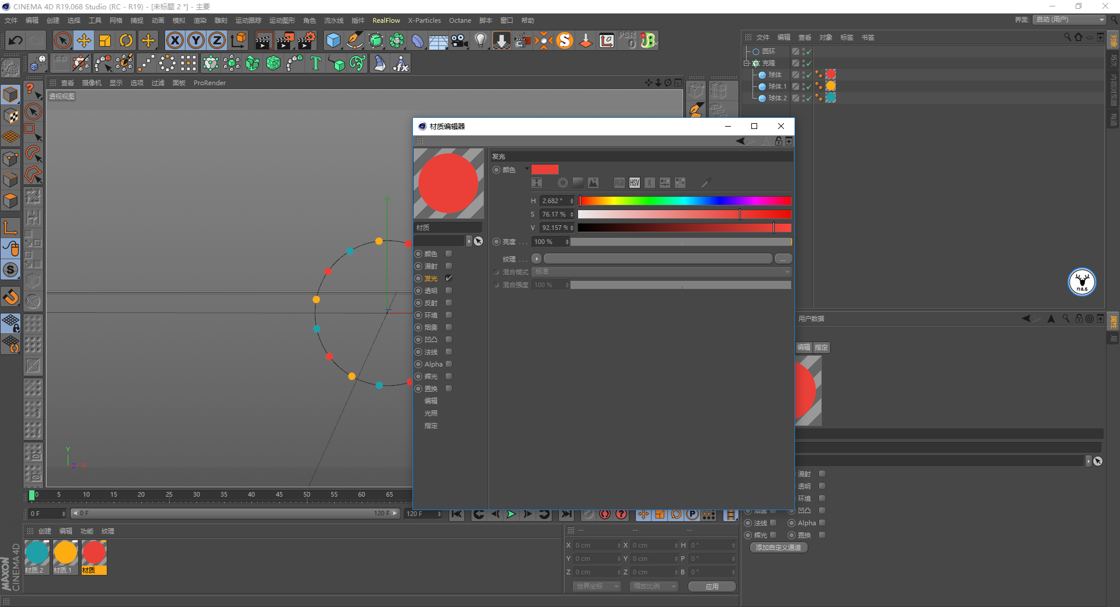Switch color mode to RGB
1120x607 pixels.
tap(619, 183)
